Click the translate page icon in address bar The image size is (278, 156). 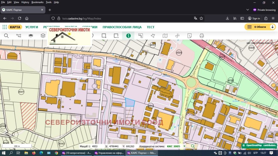coord(196,18)
